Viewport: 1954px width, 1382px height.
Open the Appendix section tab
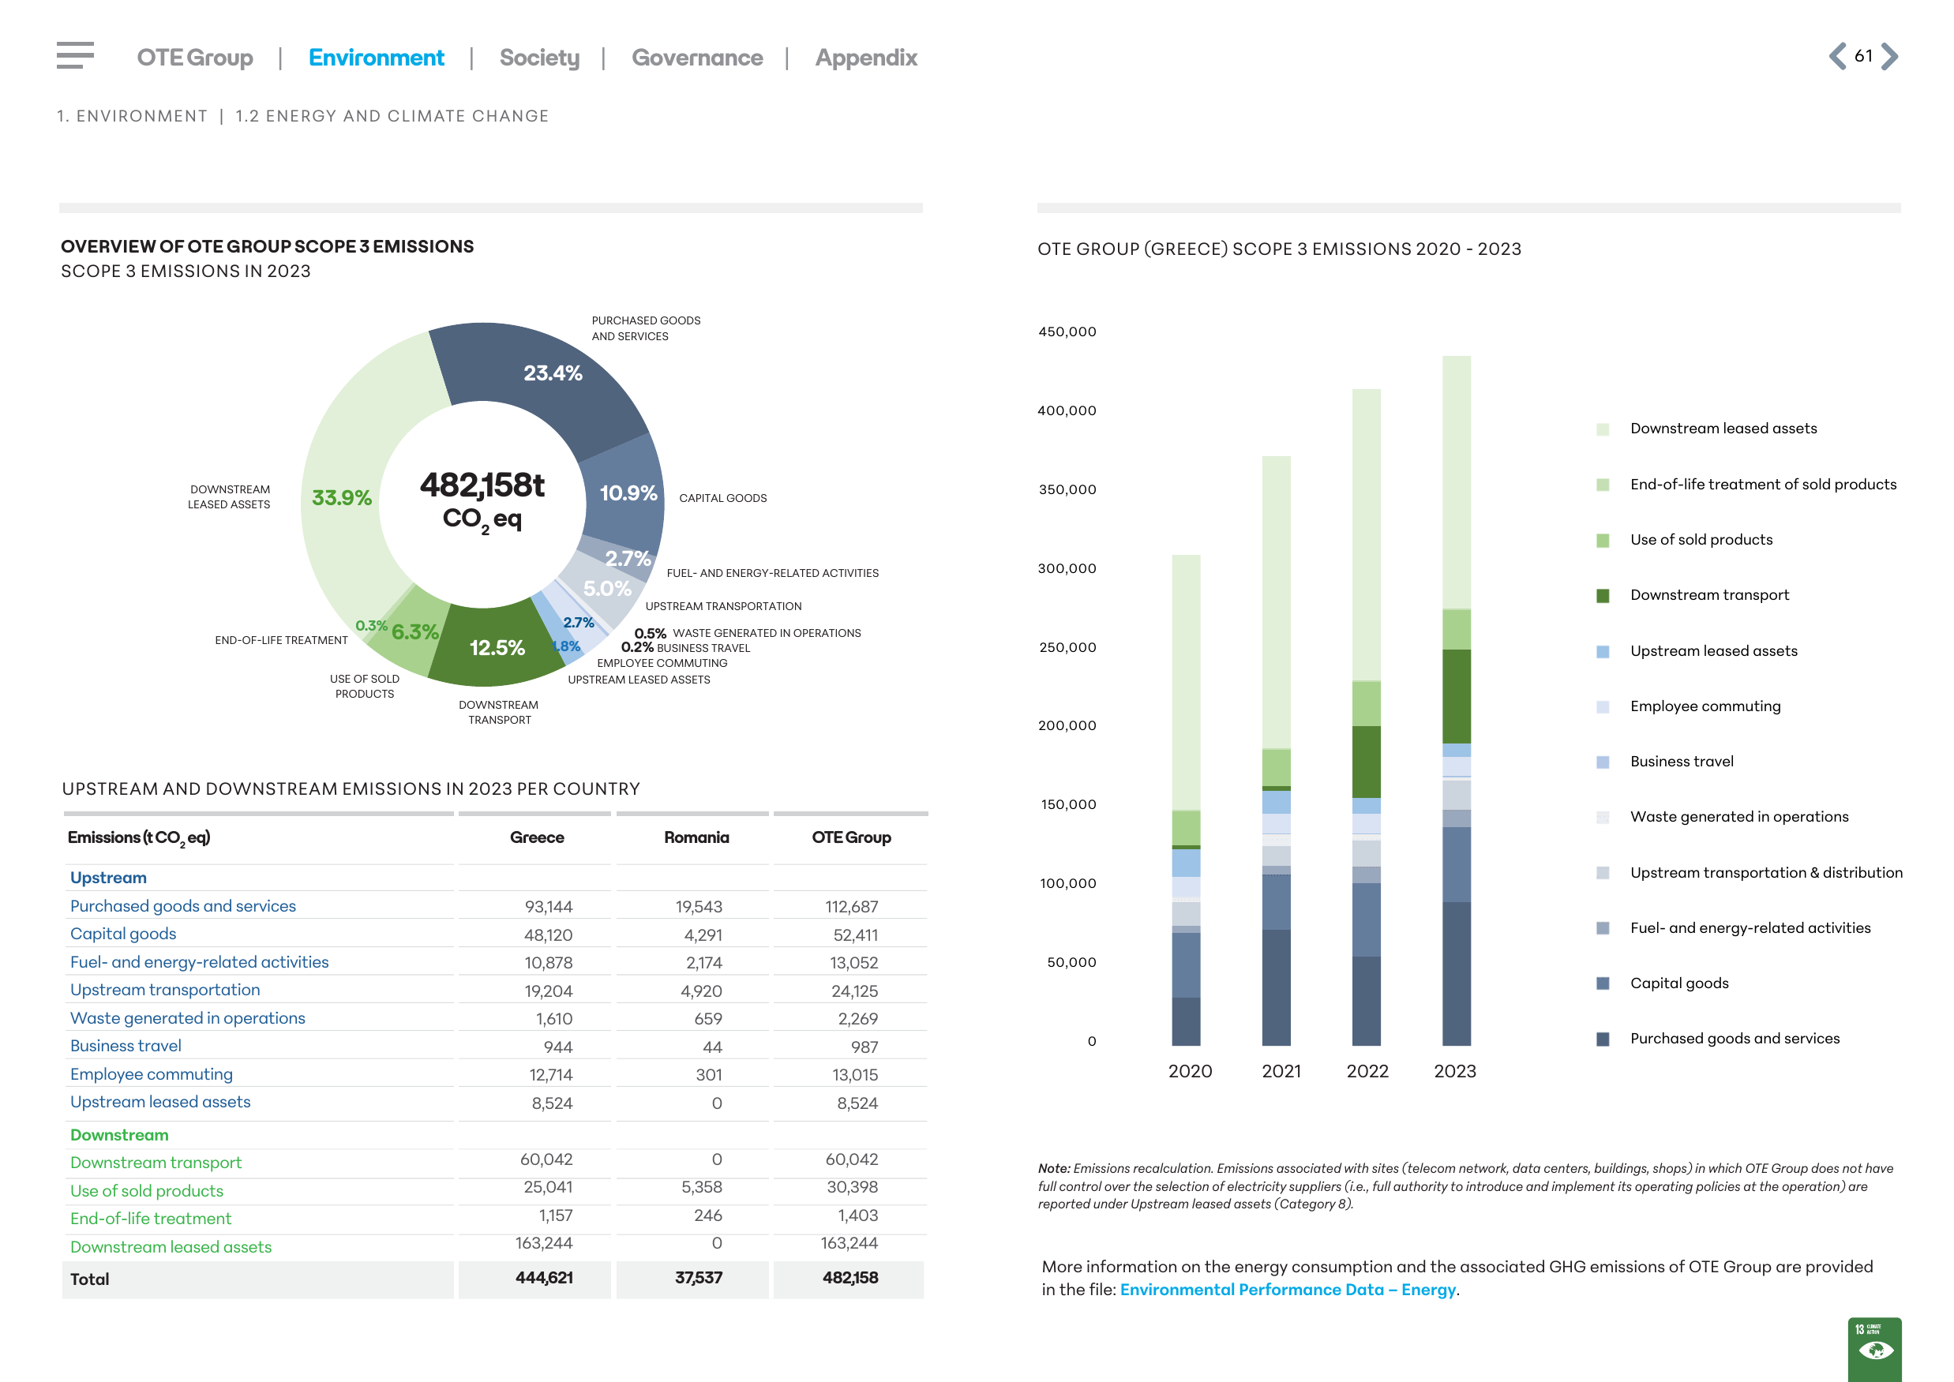[866, 57]
